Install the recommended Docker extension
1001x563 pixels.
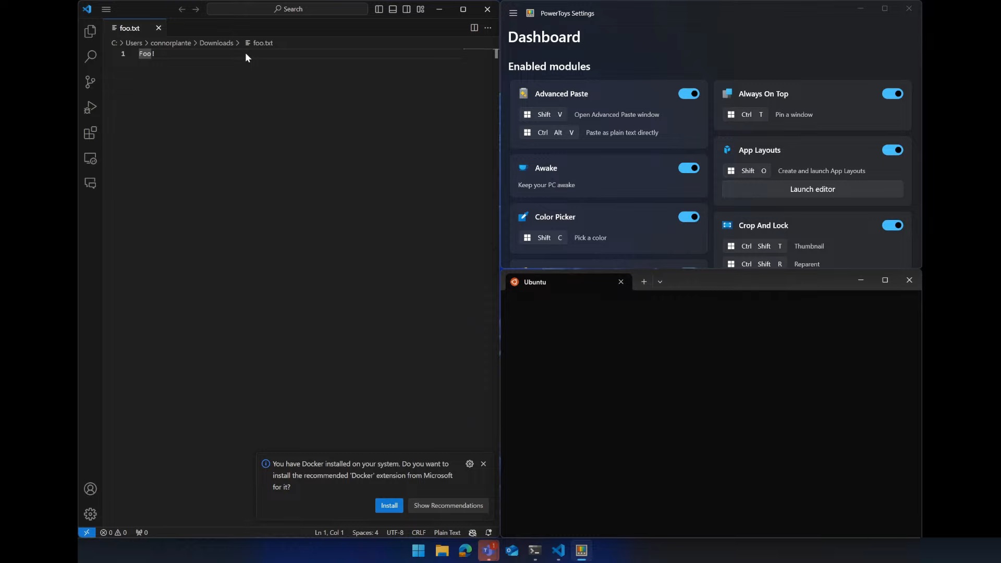click(389, 506)
